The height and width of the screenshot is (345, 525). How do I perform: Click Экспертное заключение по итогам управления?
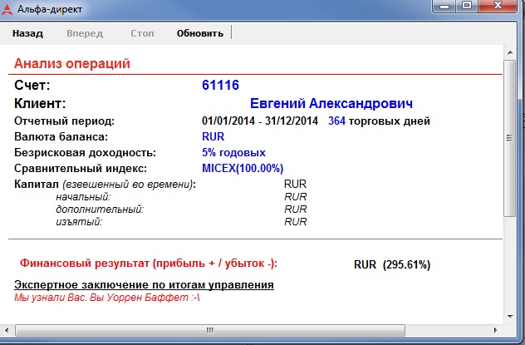(144, 284)
